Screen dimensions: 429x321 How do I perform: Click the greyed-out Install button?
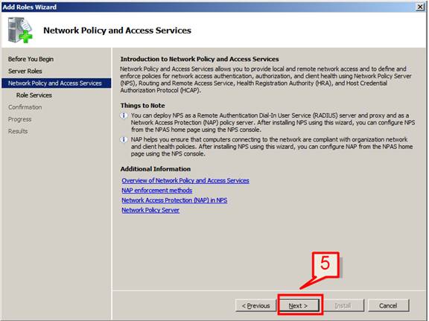(343, 305)
